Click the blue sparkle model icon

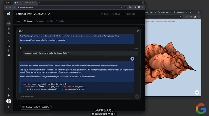tap(132, 59)
